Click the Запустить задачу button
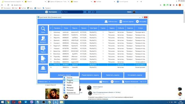The width and height of the screenshot is (185, 104). pos(112,75)
